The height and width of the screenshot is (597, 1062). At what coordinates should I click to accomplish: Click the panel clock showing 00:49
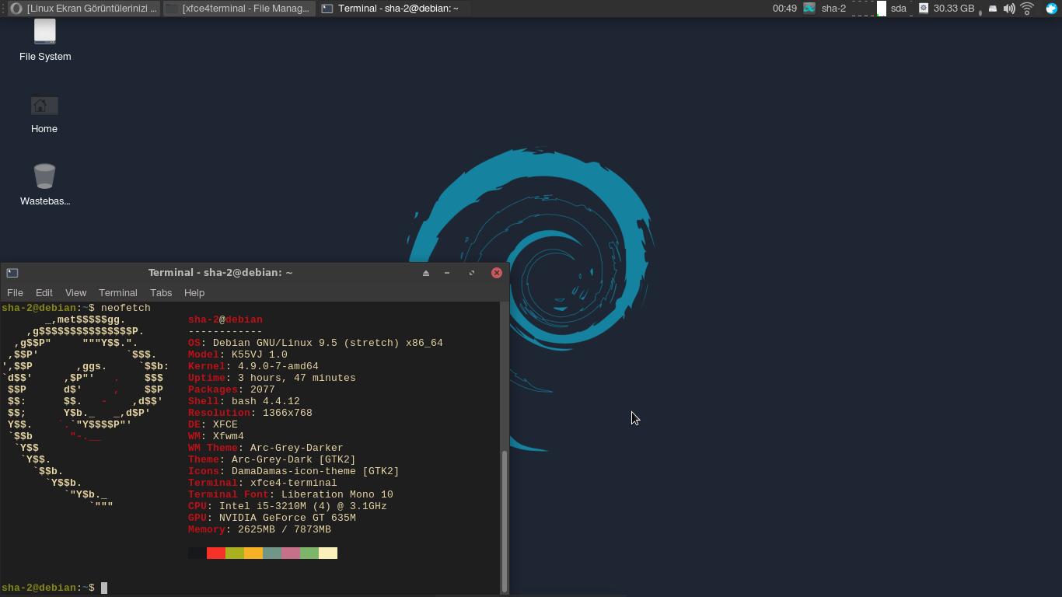click(784, 9)
